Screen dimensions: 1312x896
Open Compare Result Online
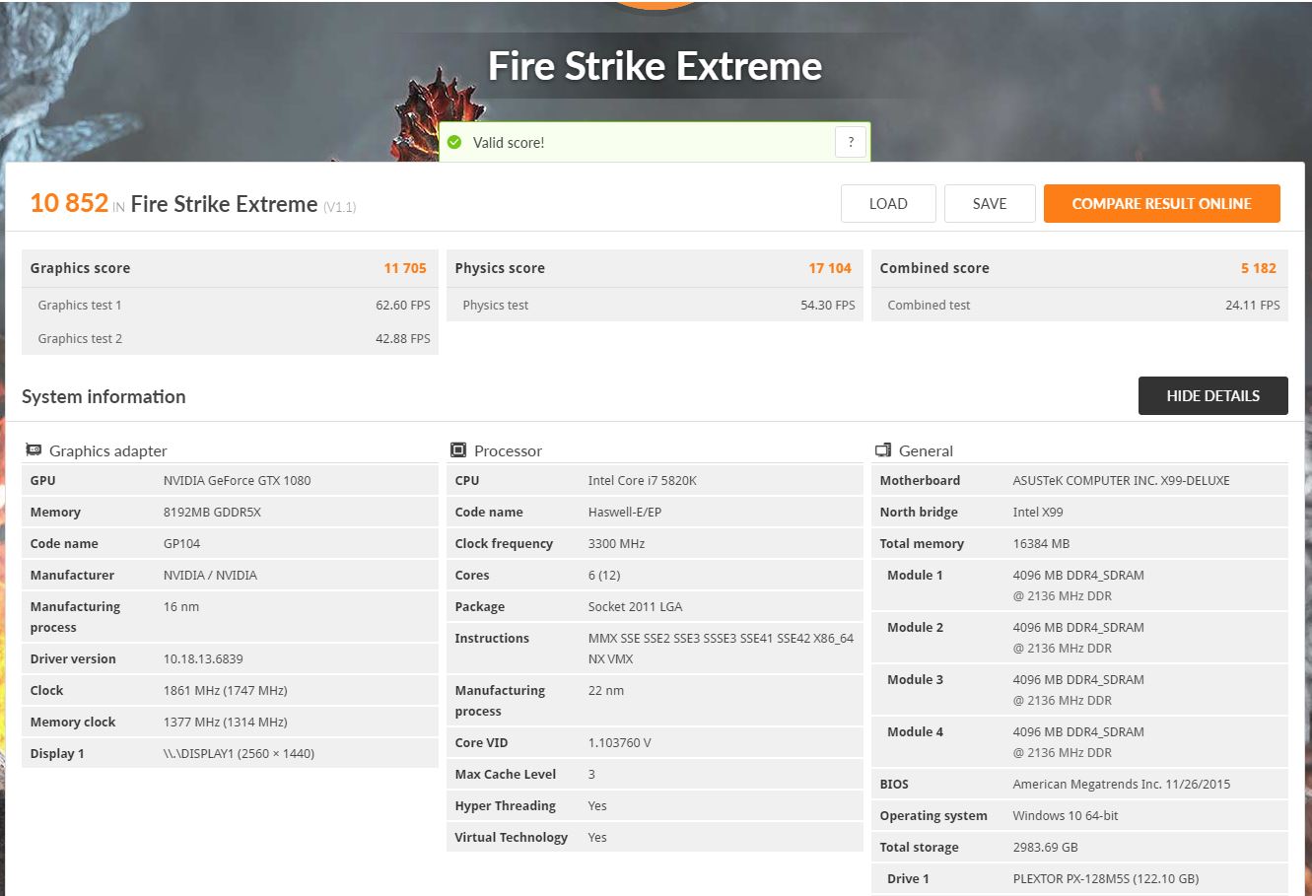pyautogui.click(x=1162, y=204)
